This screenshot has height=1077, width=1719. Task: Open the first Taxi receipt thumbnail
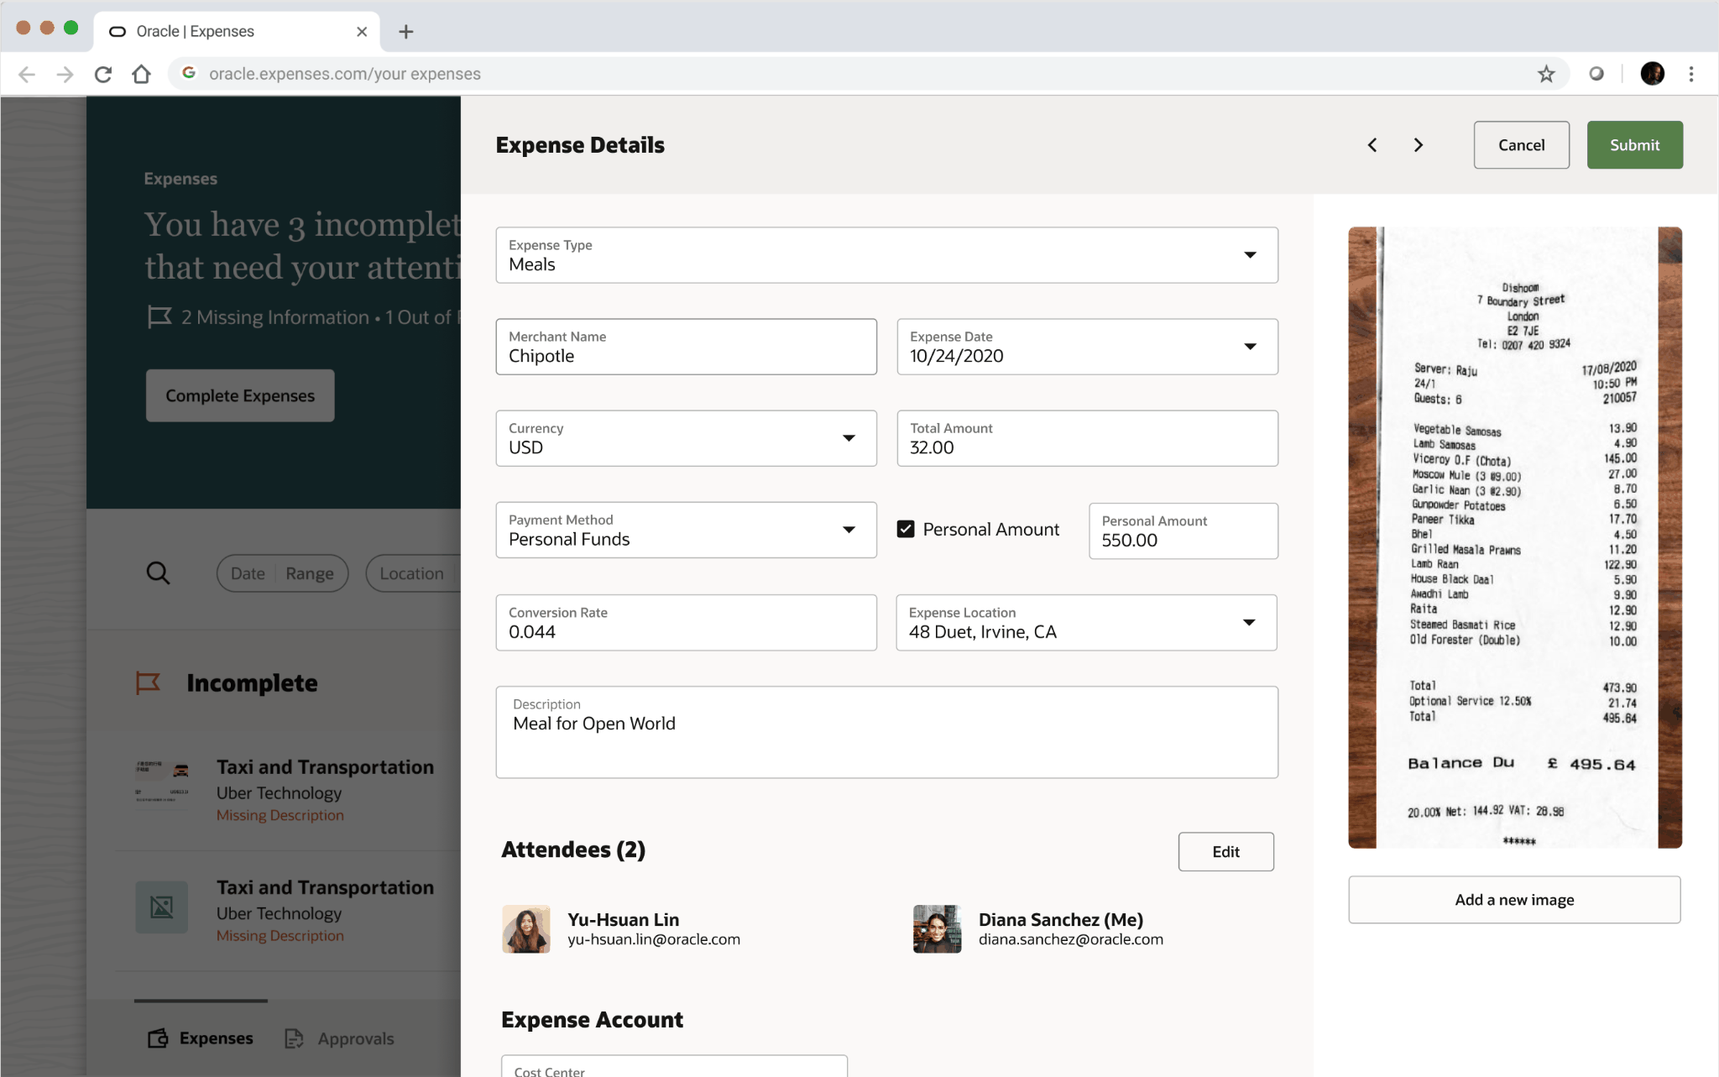pos(162,782)
